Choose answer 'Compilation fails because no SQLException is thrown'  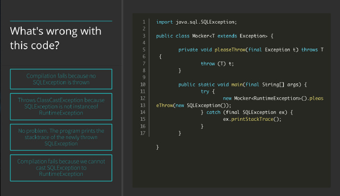click(61, 79)
